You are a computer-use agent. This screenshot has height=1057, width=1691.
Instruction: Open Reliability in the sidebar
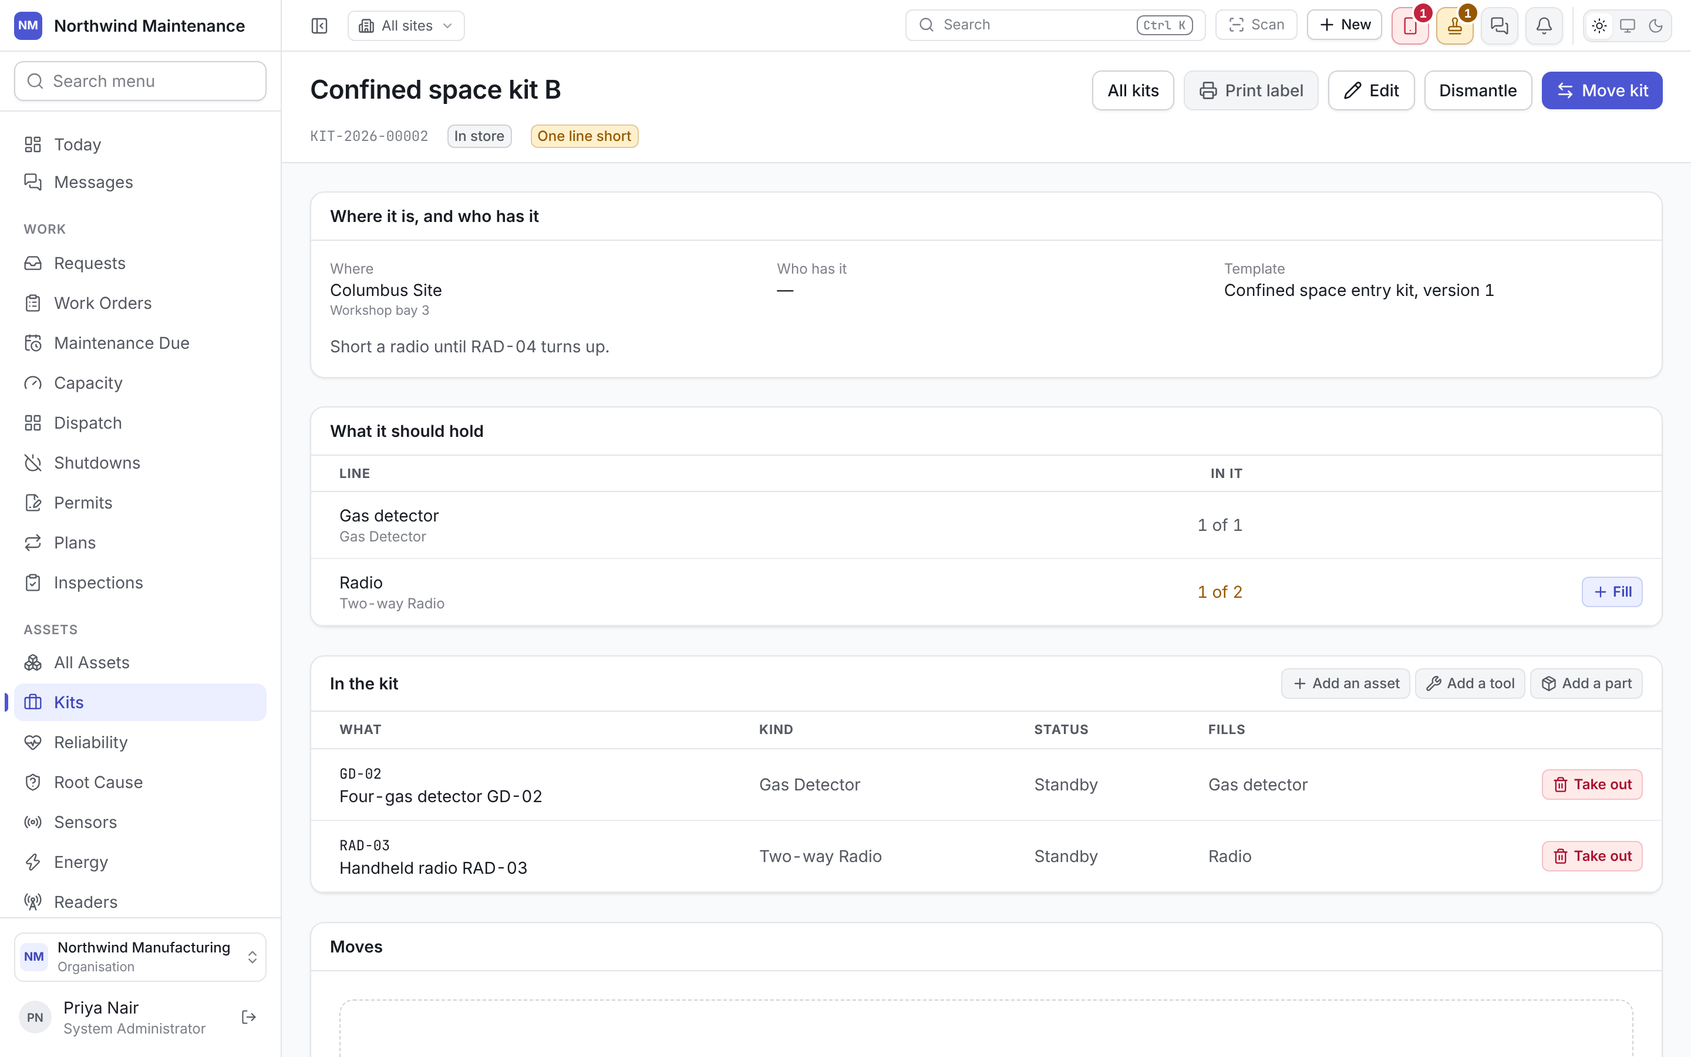[140, 742]
